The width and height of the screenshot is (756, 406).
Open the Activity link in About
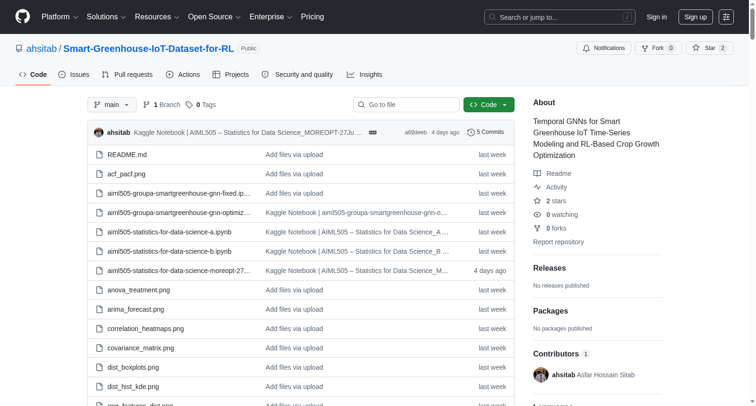[x=550, y=187]
